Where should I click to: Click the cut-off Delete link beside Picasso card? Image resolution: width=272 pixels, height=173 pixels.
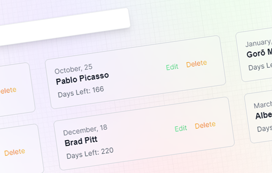[x=8, y=90]
